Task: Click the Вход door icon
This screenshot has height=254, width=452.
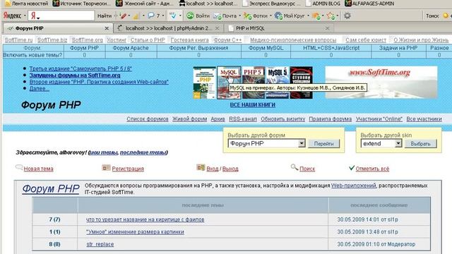Action: click(x=201, y=167)
